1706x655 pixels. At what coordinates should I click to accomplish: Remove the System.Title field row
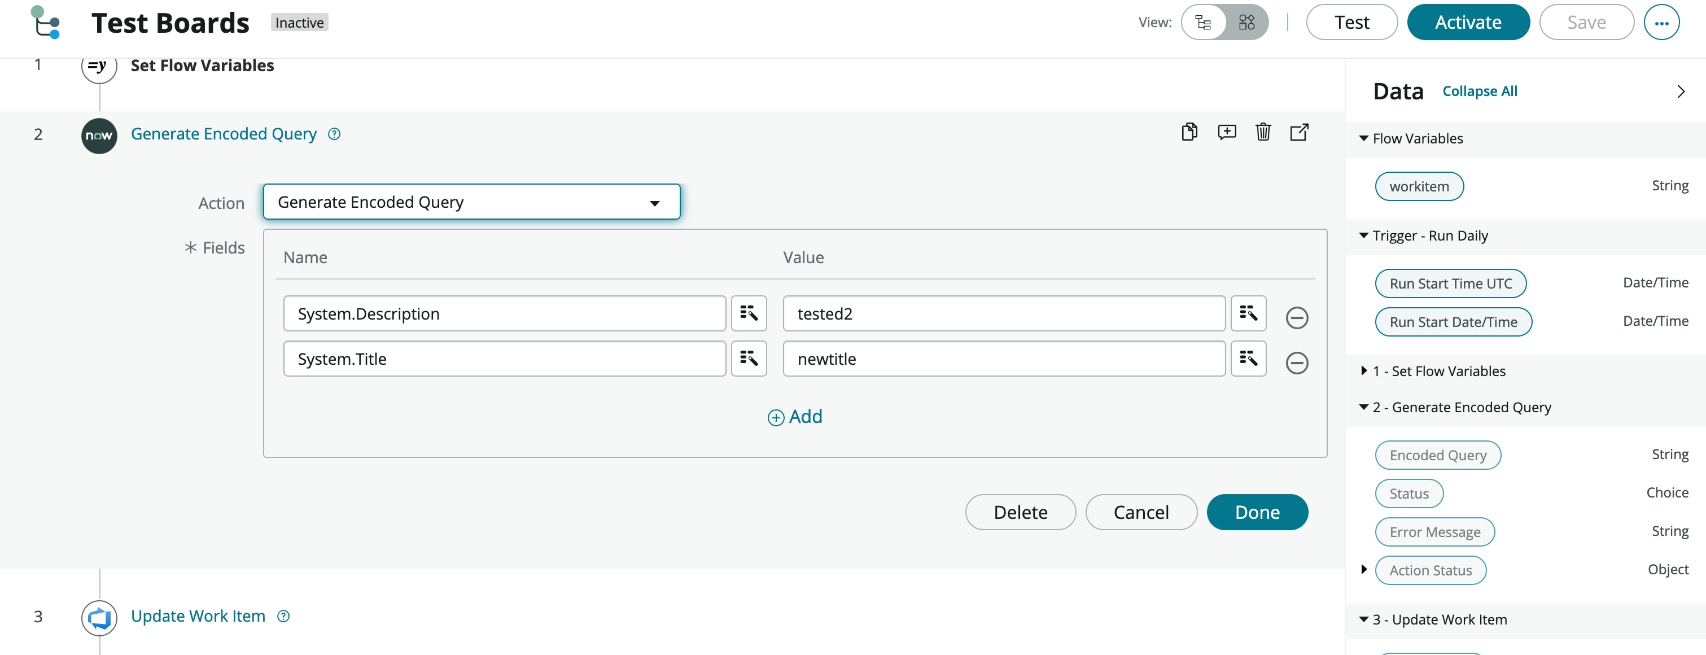(x=1297, y=363)
